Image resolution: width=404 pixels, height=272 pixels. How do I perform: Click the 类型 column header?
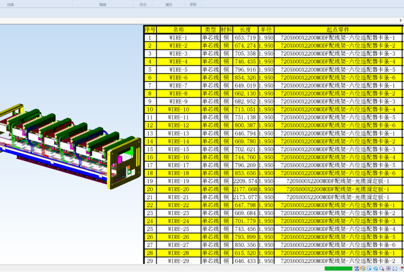[210, 29]
